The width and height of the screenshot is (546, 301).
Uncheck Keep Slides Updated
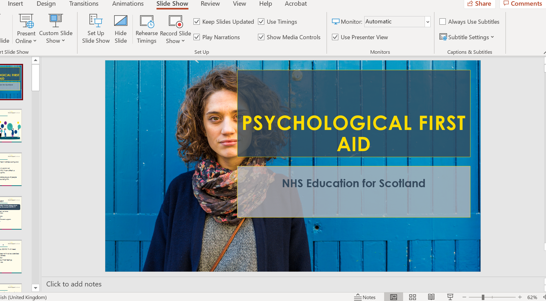pyautogui.click(x=197, y=21)
